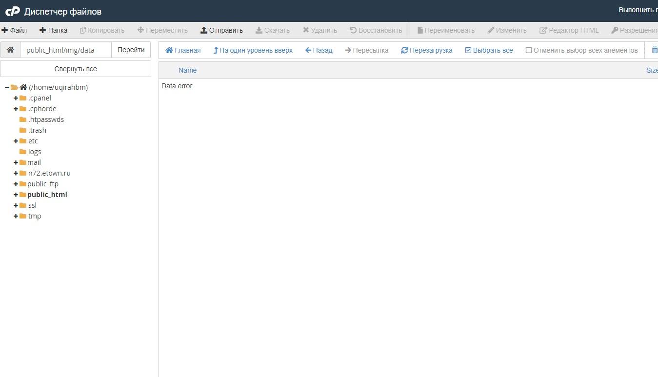Screen dimensions: 658x377
Task: Collapse the /home/uqirahbm root node
Action: (7, 87)
